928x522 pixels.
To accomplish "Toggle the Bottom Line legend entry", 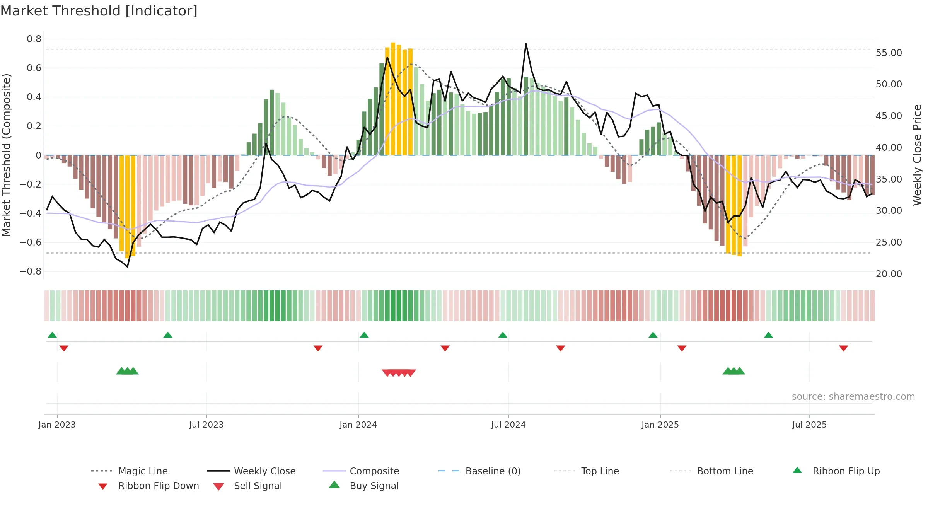I will 711,471.
